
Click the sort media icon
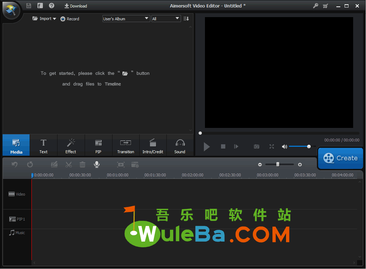pos(186,19)
